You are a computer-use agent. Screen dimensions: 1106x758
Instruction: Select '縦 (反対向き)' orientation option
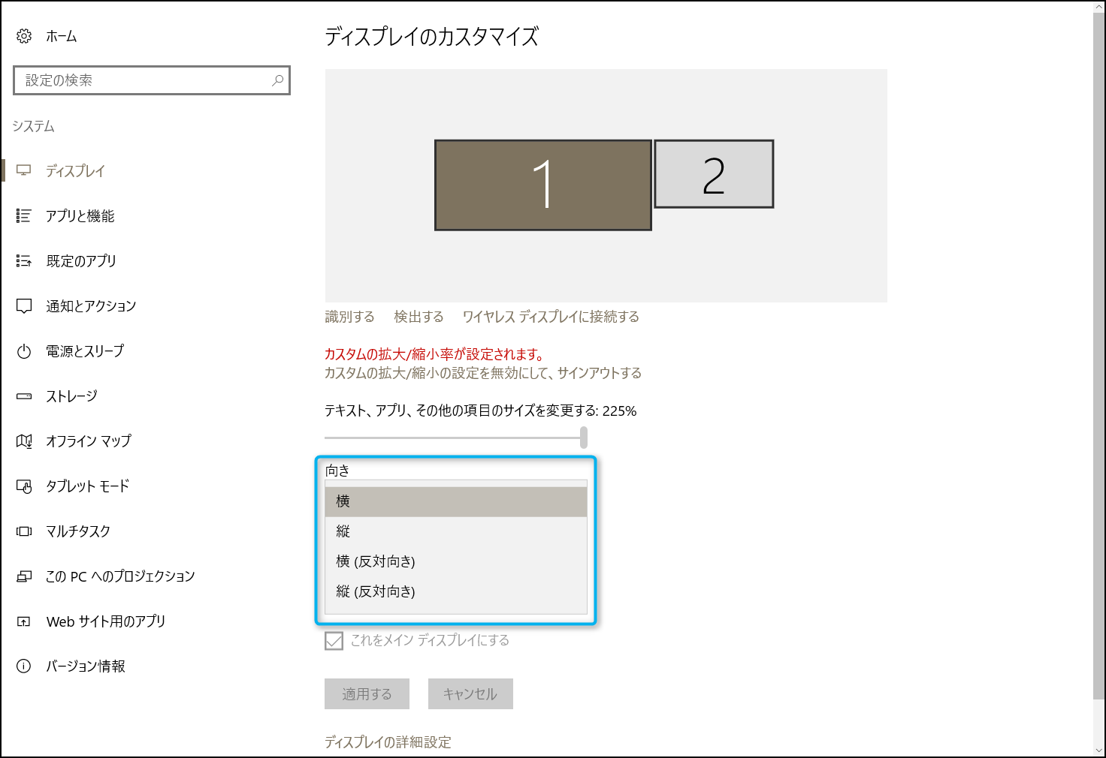point(455,591)
